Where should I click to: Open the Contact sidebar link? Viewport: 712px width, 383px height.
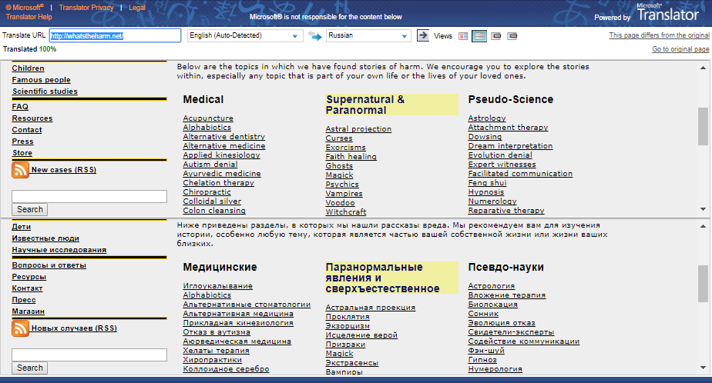(x=27, y=130)
